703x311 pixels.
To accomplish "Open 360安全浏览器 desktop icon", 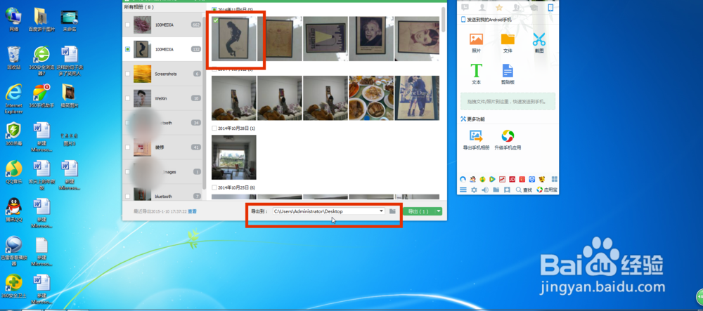I will pyautogui.click(x=41, y=60).
